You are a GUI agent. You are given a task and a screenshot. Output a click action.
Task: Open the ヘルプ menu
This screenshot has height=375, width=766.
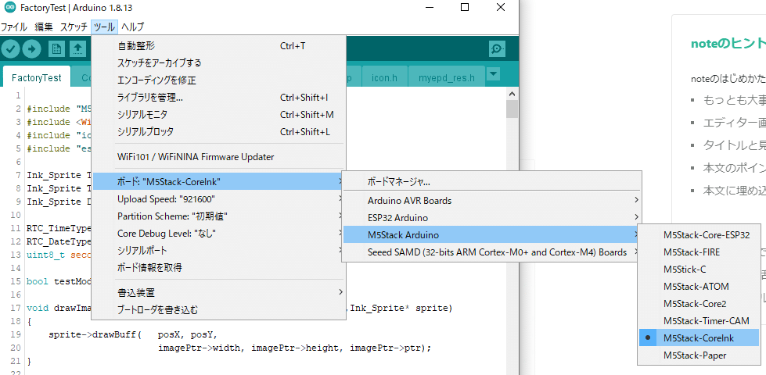[x=132, y=27]
